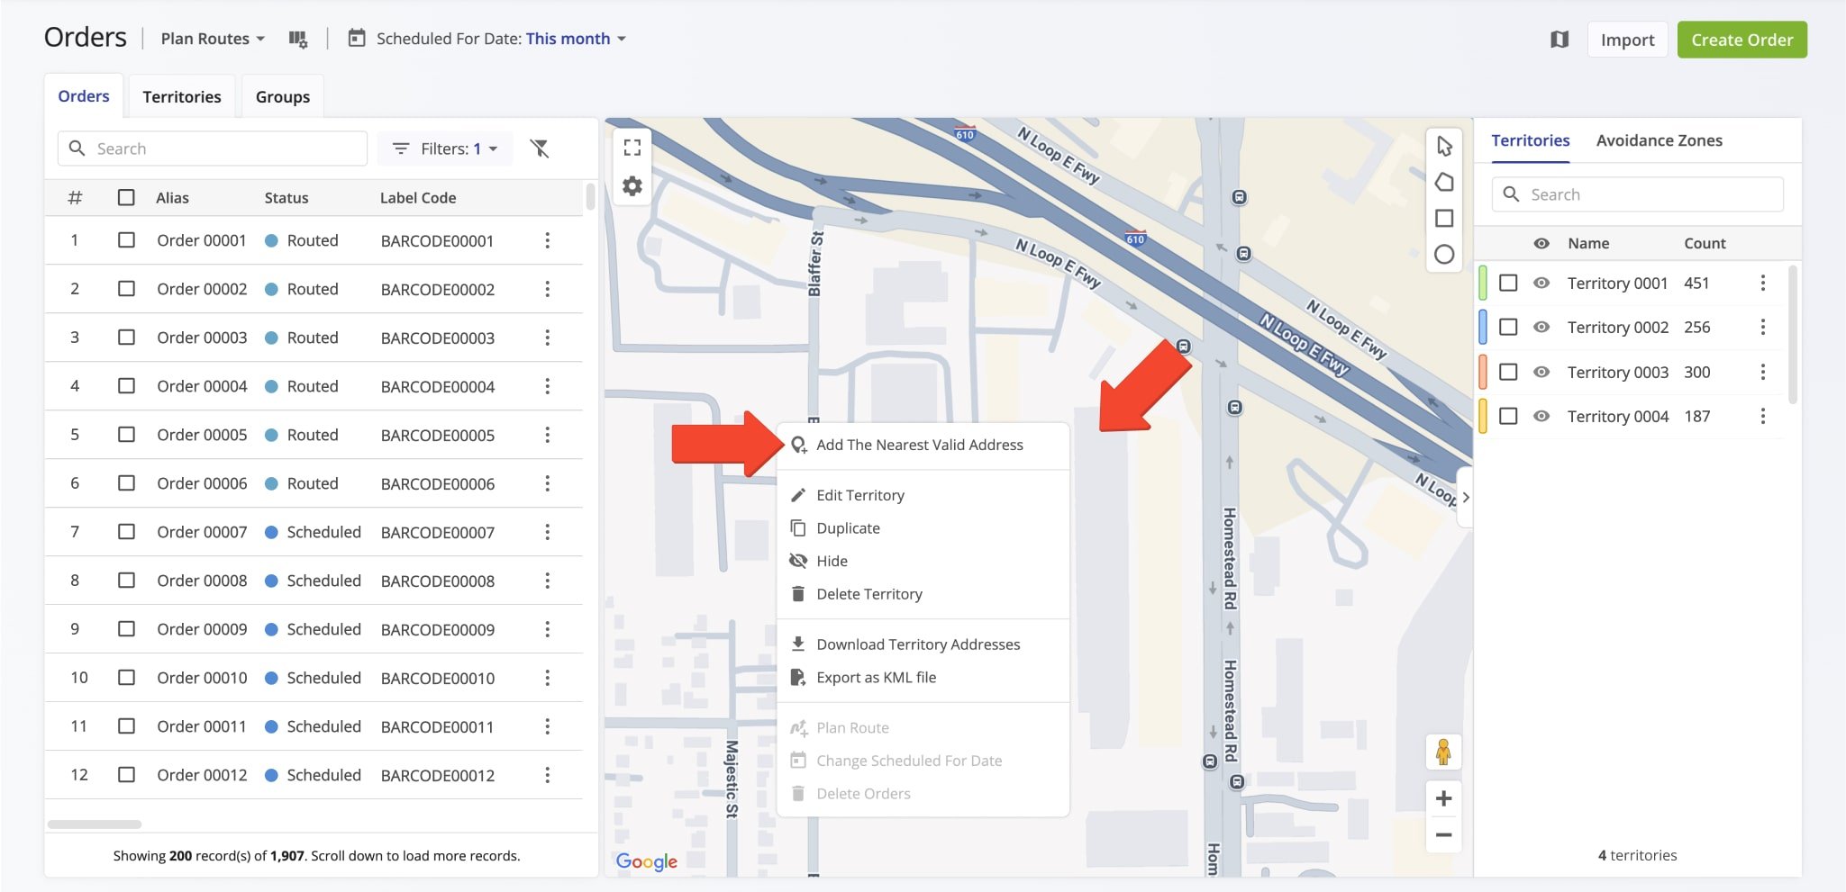Focus the territories Search field
Screen dimensions: 1846x892
point(1637,194)
